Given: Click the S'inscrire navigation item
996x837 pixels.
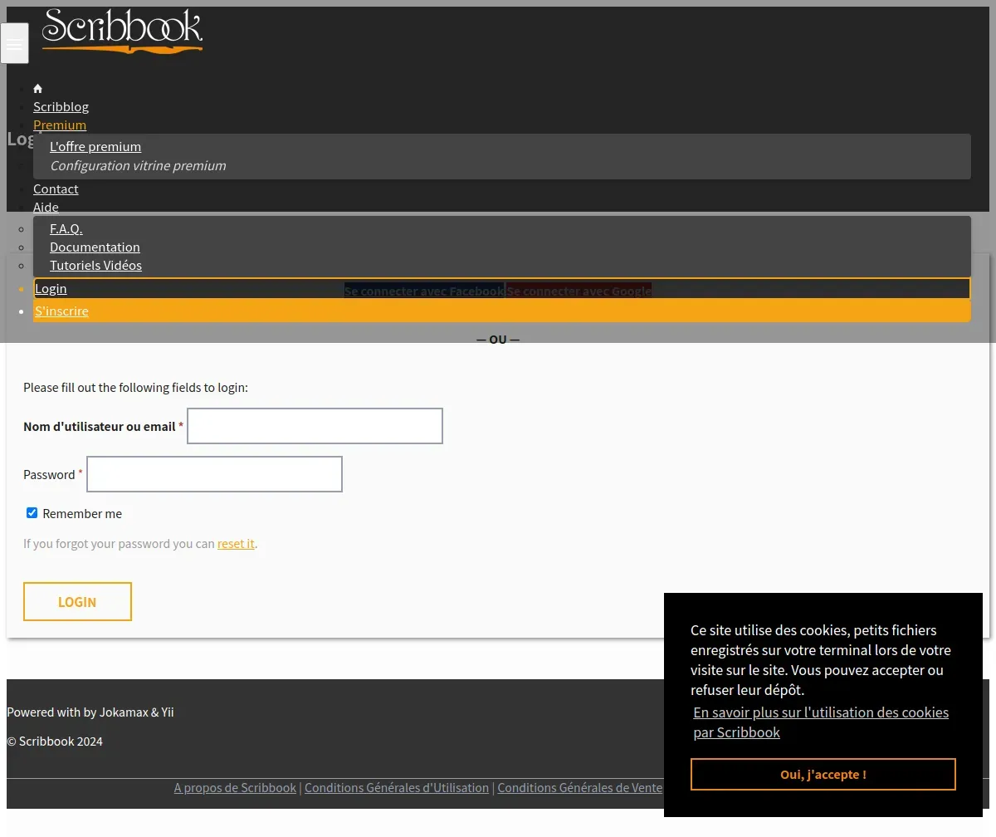Looking at the screenshot, I should tap(502, 311).
